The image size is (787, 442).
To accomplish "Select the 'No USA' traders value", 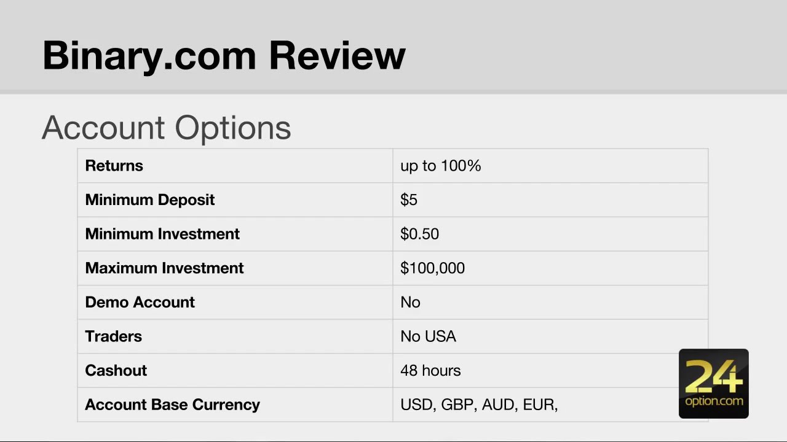I will click(428, 336).
